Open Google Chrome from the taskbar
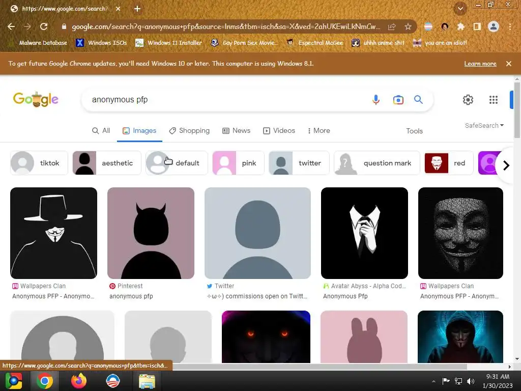 tap(45, 381)
